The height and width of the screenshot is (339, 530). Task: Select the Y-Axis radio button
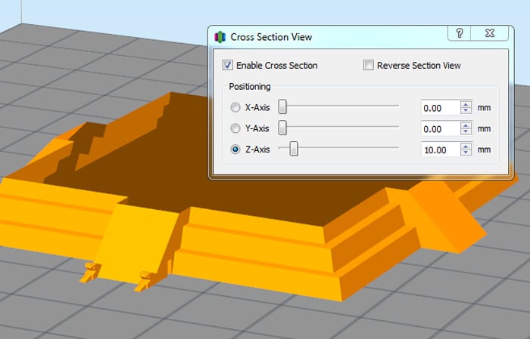(x=235, y=128)
